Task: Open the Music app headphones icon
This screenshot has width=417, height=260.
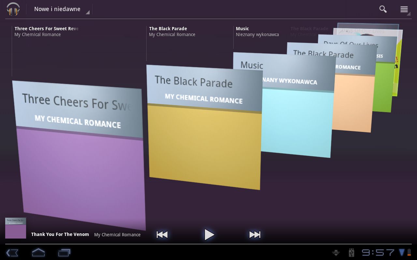Action: [13, 9]
